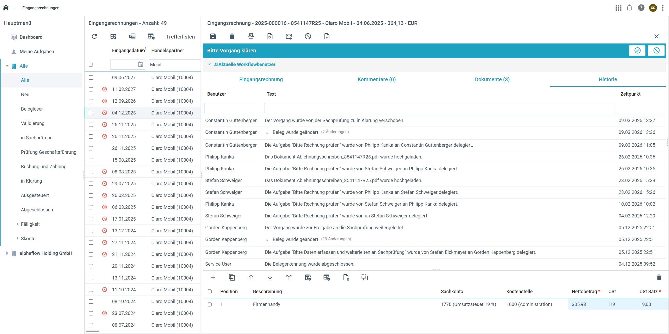669x334 pixels.
Task: Open Meine Aufgaben in the main menu
Action: tap(37, 52)
